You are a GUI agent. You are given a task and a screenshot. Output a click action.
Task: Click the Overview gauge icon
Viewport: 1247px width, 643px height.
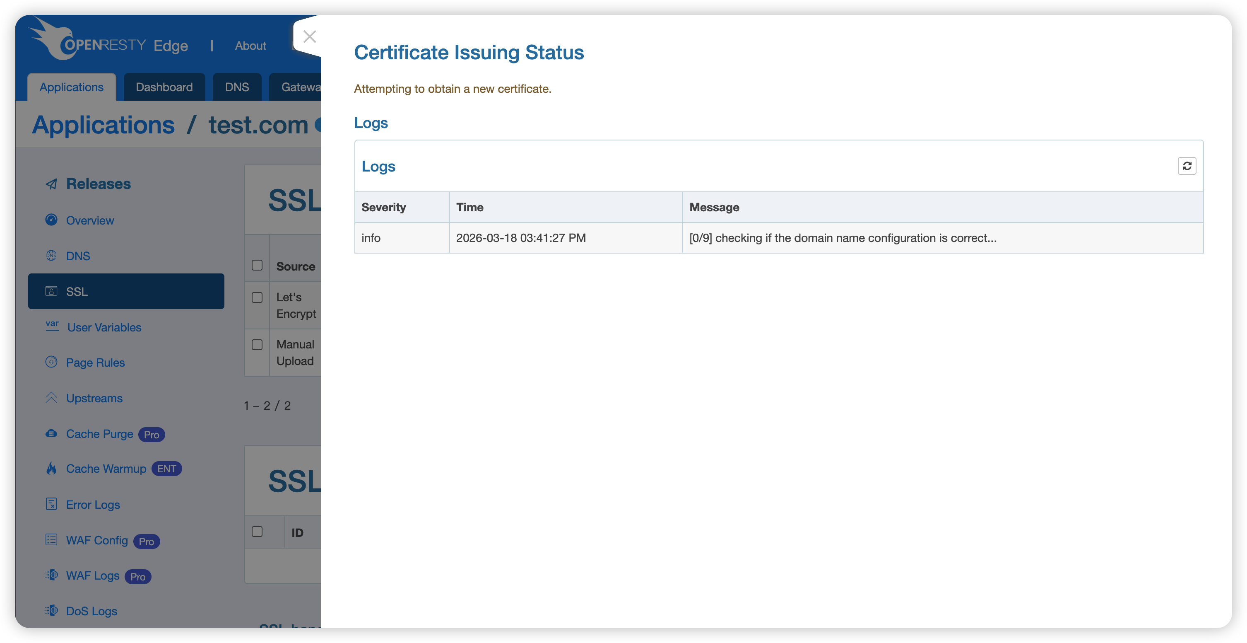(x=51, y=220)
